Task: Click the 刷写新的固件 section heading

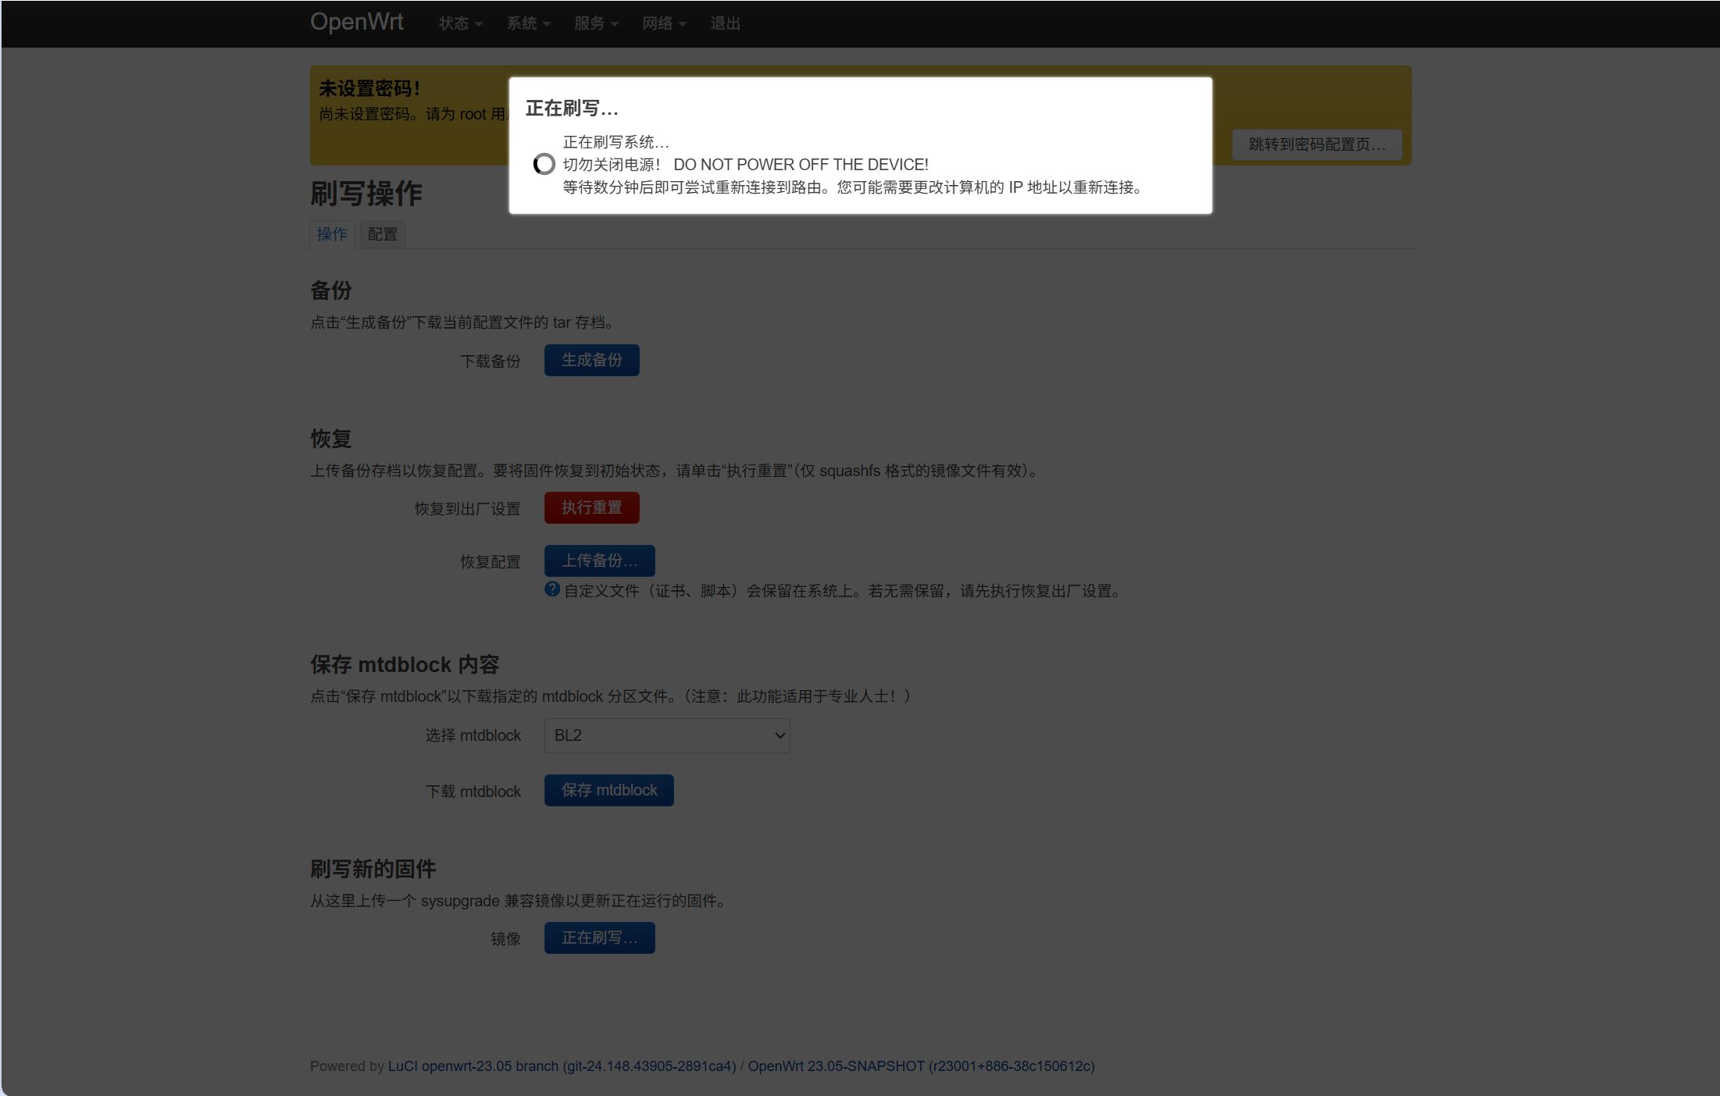Action: tap(373, 869)
